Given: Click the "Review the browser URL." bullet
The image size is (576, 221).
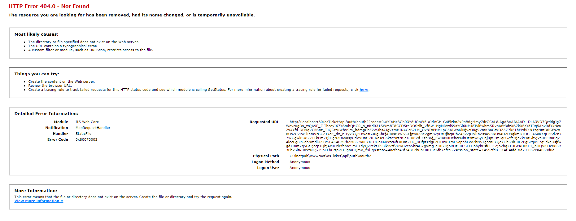Looking at the screenshot, I should click(x=50, y=86).
